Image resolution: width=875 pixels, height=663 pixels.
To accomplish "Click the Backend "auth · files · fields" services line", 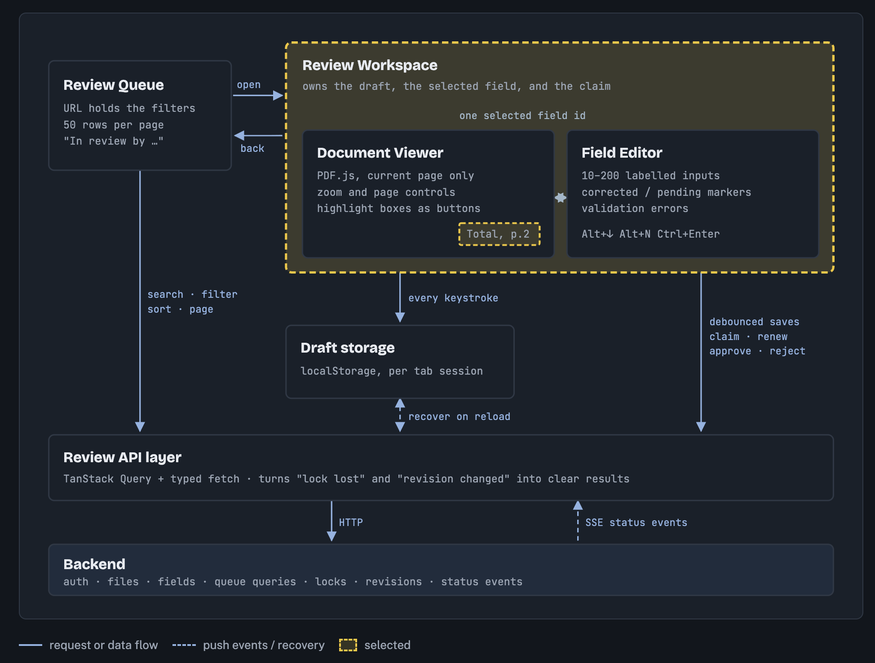I will [x=293, y=582].
